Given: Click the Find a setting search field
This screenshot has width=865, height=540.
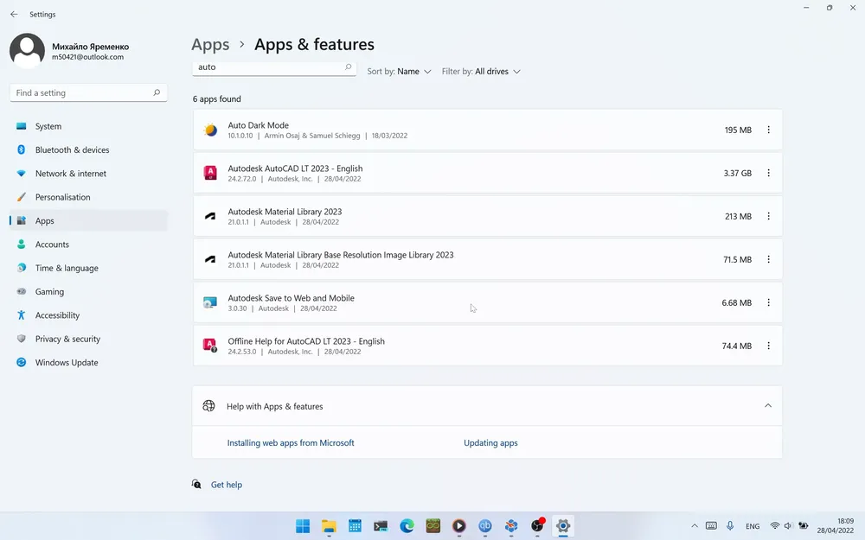Looking at the screenshot, I should click(x=88, y=93).
